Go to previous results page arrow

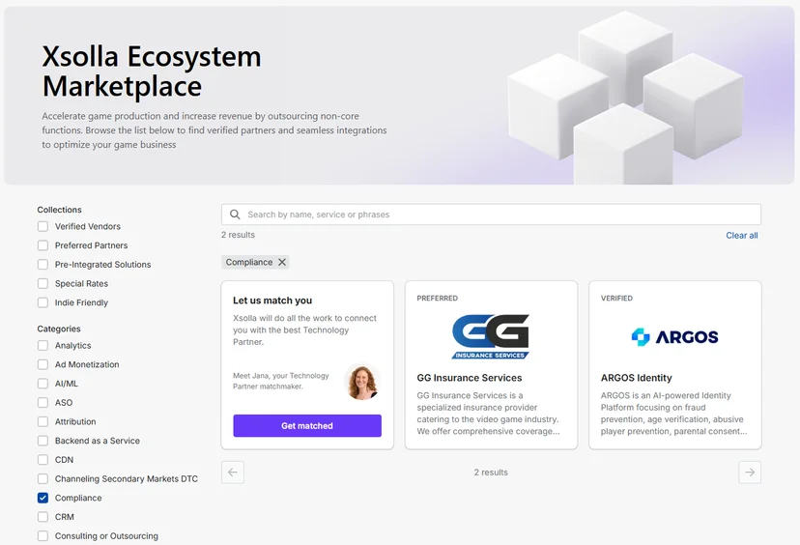(233, 472)
